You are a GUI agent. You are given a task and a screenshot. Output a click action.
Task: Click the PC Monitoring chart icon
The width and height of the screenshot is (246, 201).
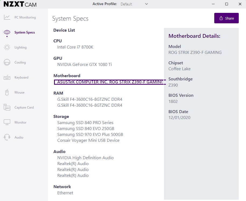tap(7, 17)
